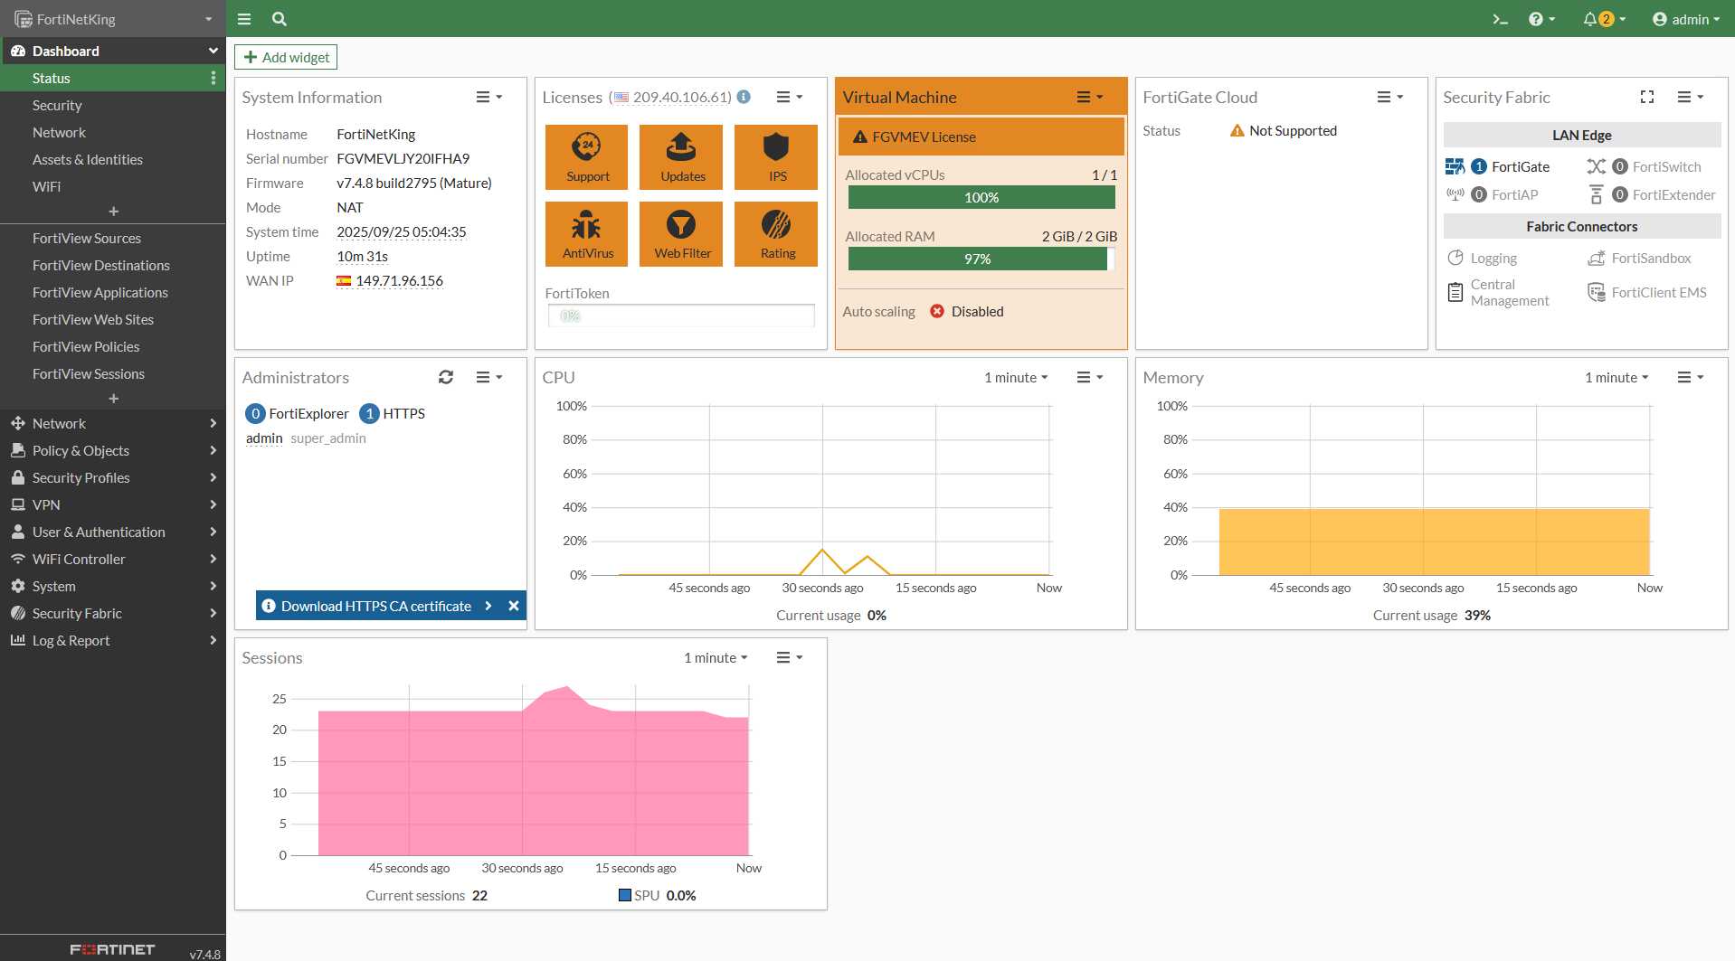The width and height of the screenshot is (1735, 961).
Task: Open the Security Fabric widget hamburger menu
Action: 1691,97
